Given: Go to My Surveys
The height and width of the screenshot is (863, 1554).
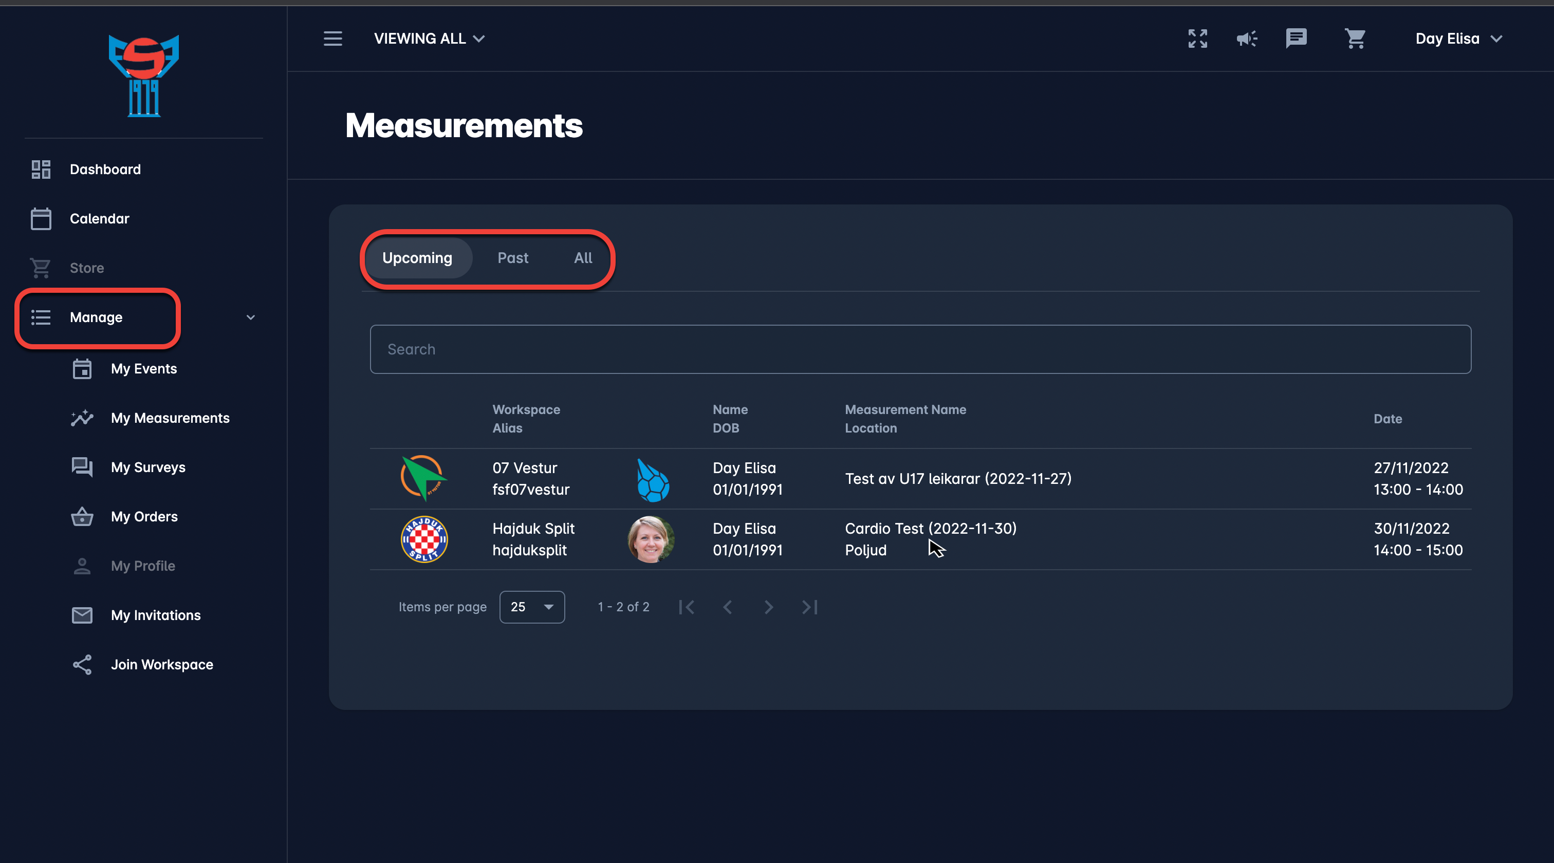Looking at the screenshot, I should [148, 467].
